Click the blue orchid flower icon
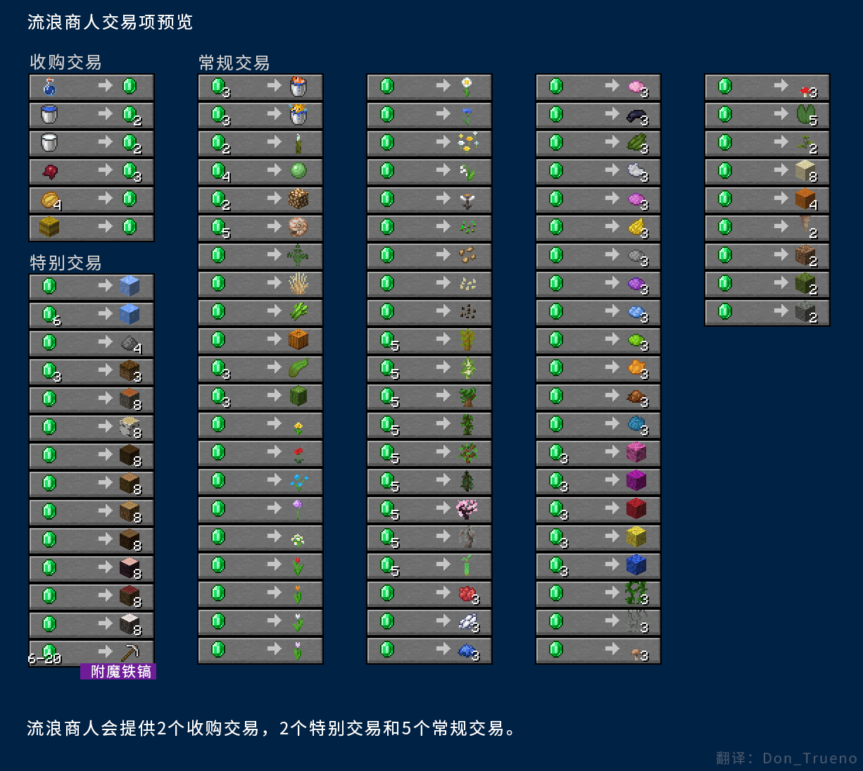Image resolution: width=863 pixels, height=771 pixels. [298, 482]
